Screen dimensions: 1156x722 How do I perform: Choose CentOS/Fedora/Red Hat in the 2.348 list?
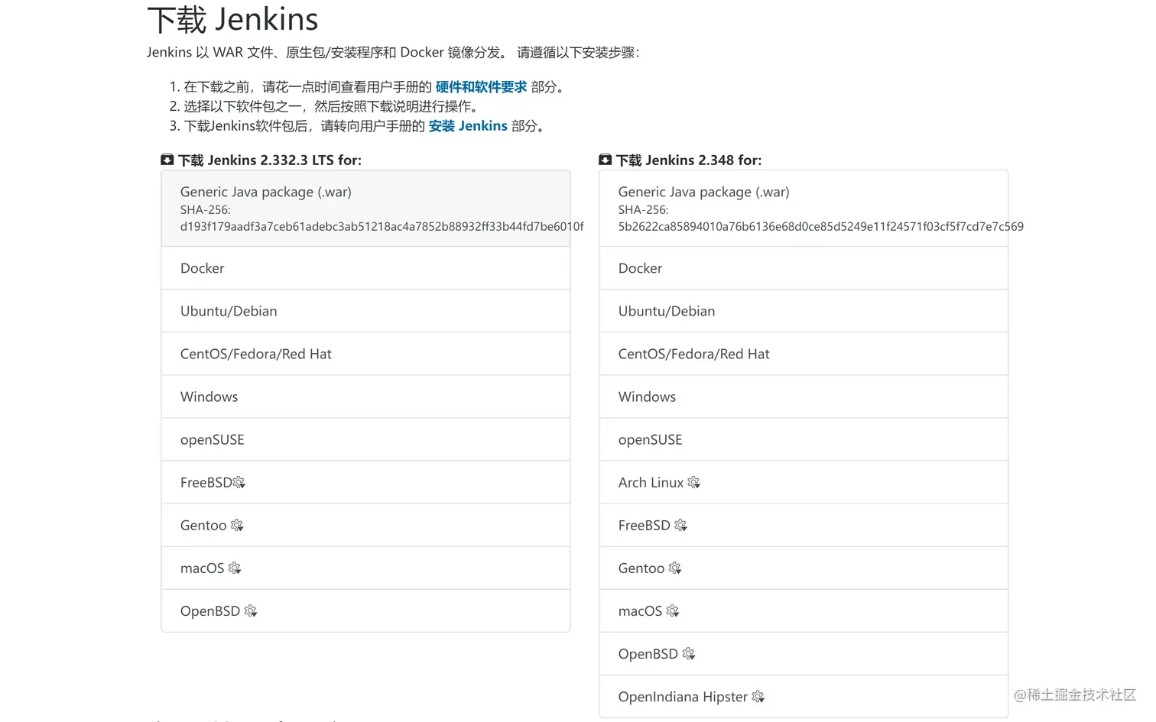(804, 354)
